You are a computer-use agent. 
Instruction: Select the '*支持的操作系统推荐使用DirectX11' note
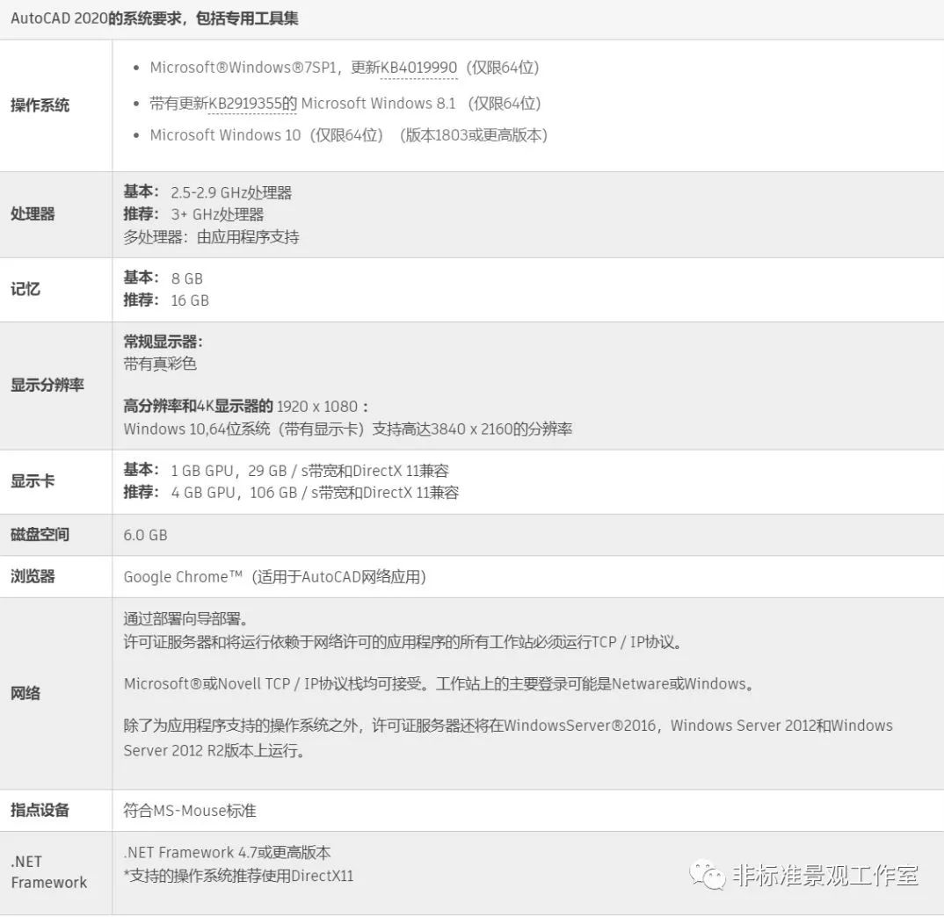238,876
